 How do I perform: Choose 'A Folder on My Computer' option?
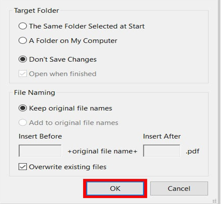click(23, 41)
